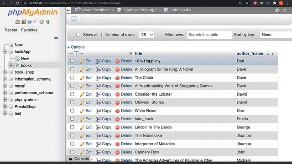This screenshot has height=164, width=292.
Task: Click the link with main panel icon
Action: [56, 38]
